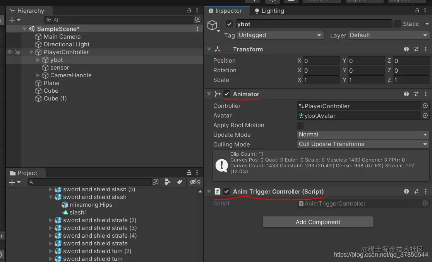The width and height of the screenshot is (432, 262).
Task: Click the Hierarchy search-by-type icon
Action: coord(197,20)
